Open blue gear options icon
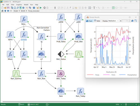140x106 pixels. coord(23,8)
